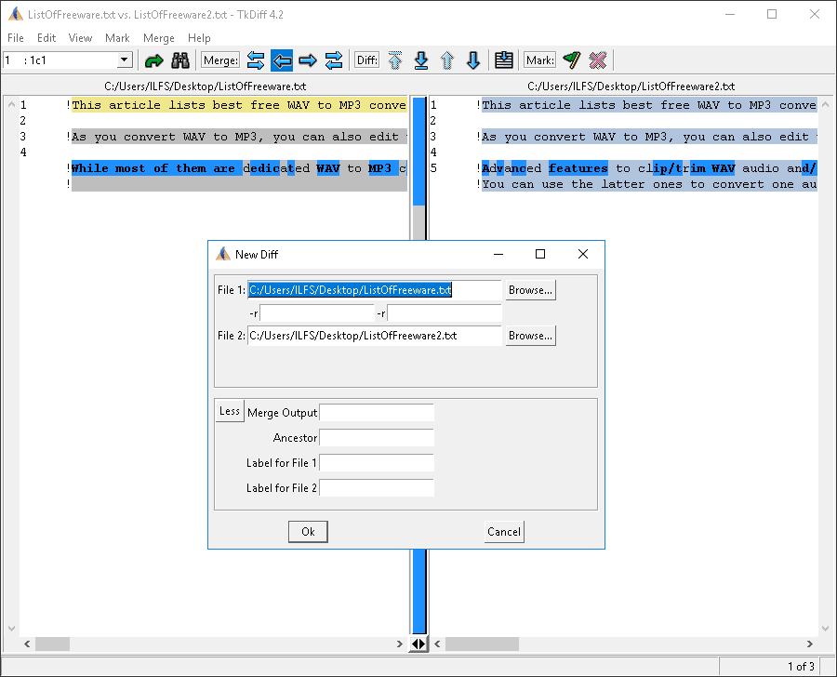This screenshot has height=677, width=837.
Task: Click the first -r revision field
Action: coord(317,312)
